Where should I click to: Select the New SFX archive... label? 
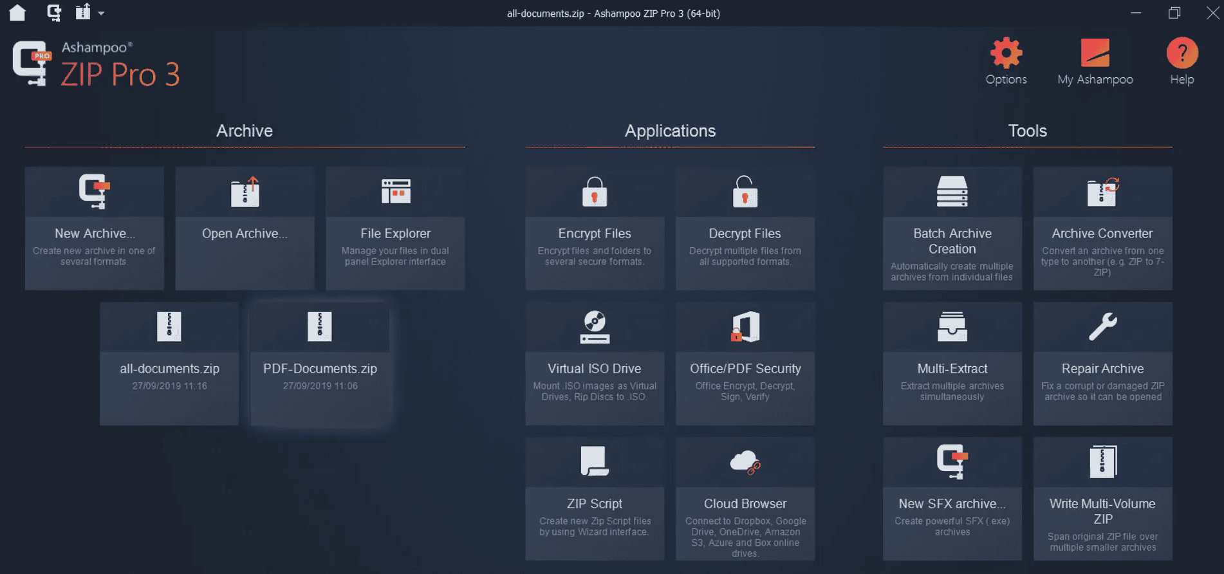click(952, 504)
